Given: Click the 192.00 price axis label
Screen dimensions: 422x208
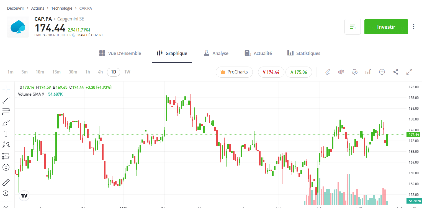Looking at the screenshot, I should pos(414,87).
